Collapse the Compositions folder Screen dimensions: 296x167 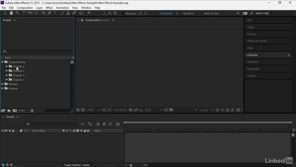tap(2, 62)
